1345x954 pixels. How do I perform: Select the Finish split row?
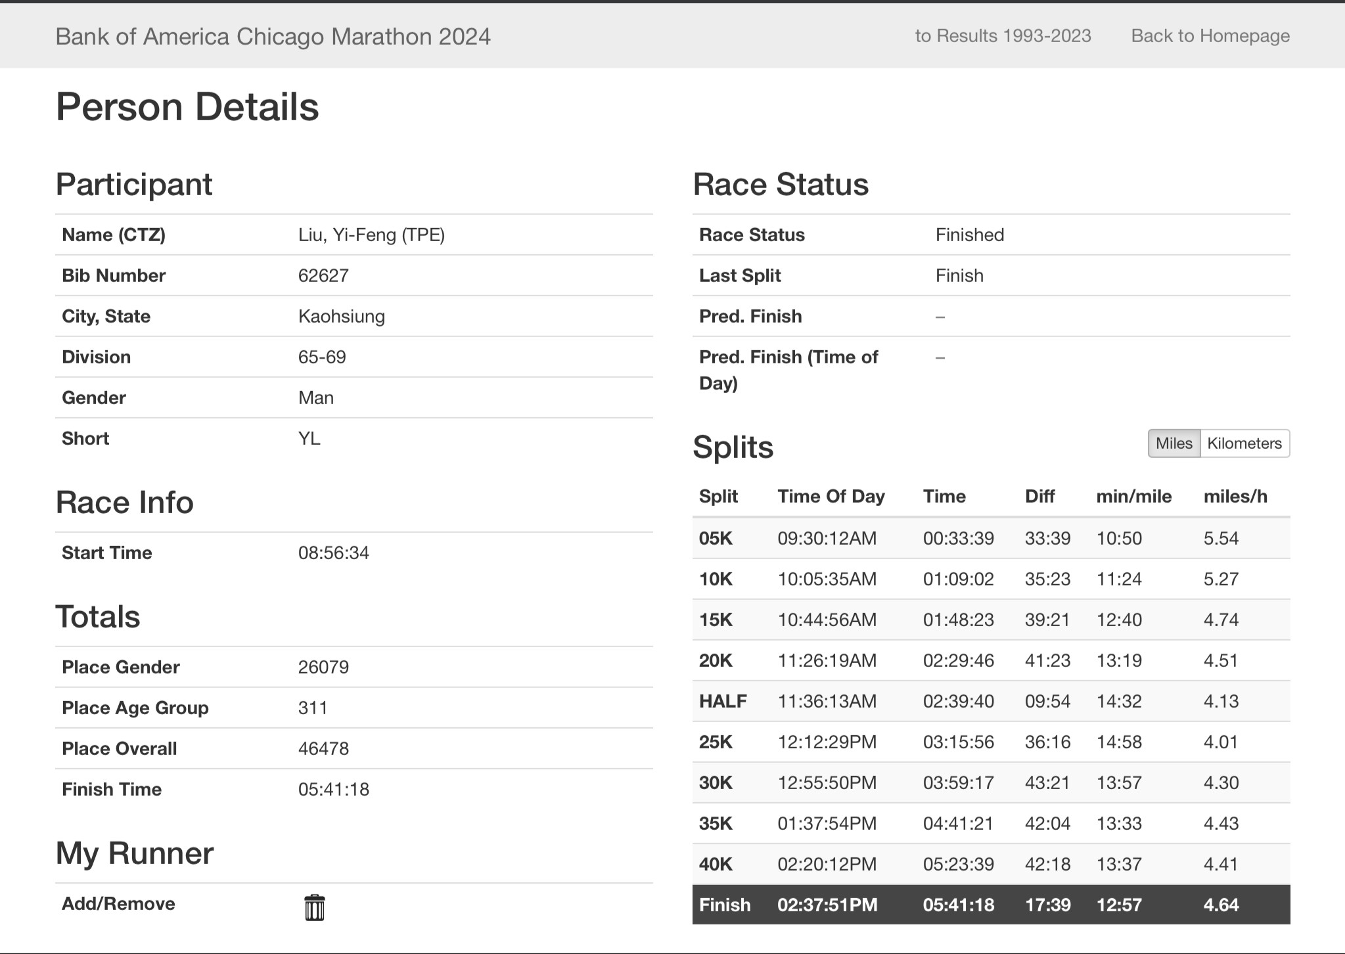(990, 905)
